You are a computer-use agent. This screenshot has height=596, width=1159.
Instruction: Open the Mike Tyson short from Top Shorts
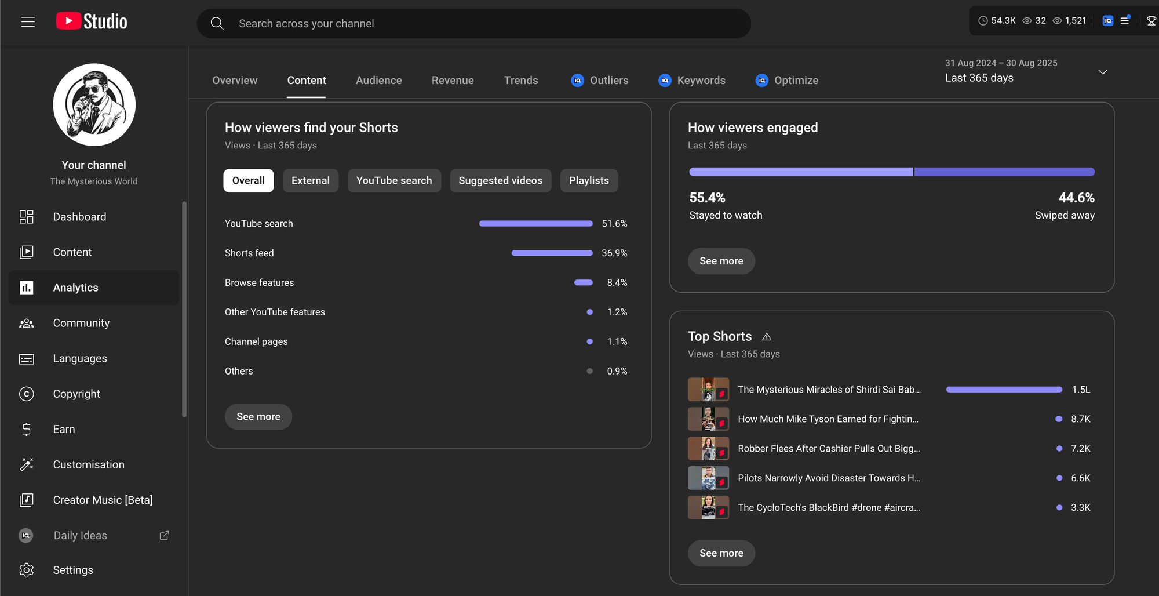pyautogui.click(x=829, y=419)
